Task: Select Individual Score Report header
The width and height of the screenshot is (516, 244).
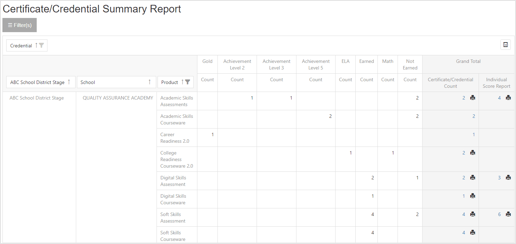Action: click(x=497, y=83)
